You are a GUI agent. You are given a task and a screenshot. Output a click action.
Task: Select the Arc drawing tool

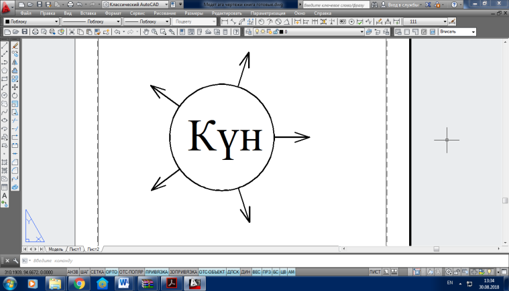click(x=5, y=87)
